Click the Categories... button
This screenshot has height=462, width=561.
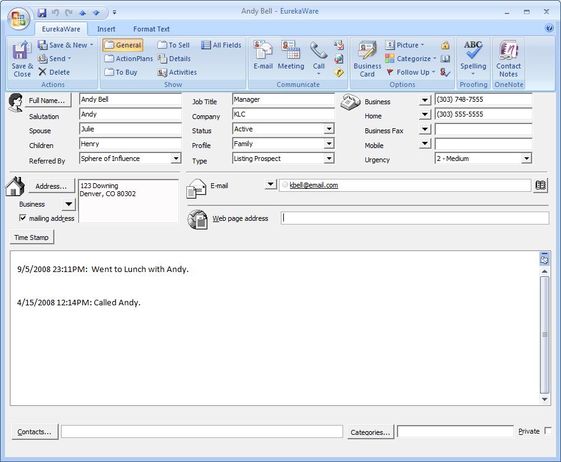pyautogui.click(x=371, y=432)
